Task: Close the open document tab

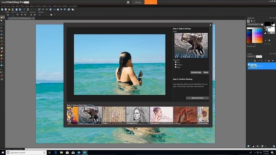Action: (34, 18)
